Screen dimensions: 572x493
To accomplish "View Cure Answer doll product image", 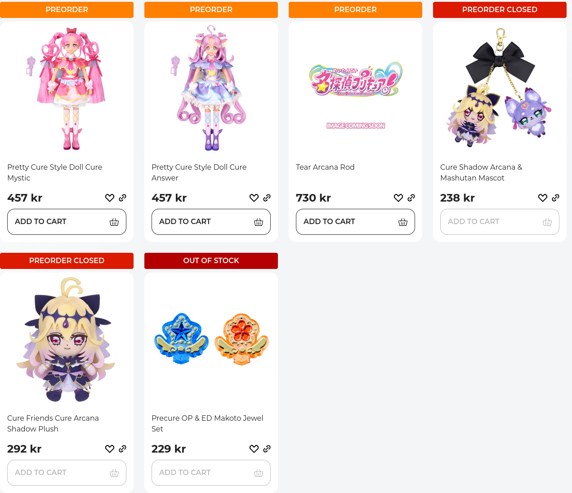I will pyautogui.click(x=211, y=88).
